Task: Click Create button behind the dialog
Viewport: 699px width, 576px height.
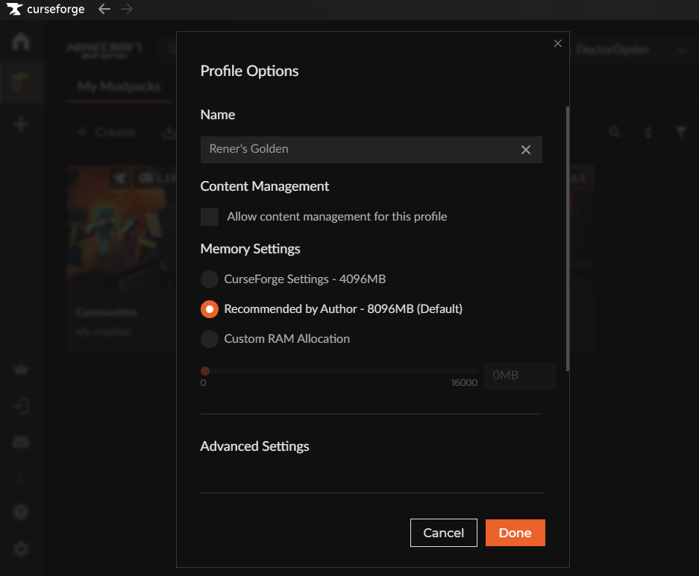Action: tap(107, 132)
